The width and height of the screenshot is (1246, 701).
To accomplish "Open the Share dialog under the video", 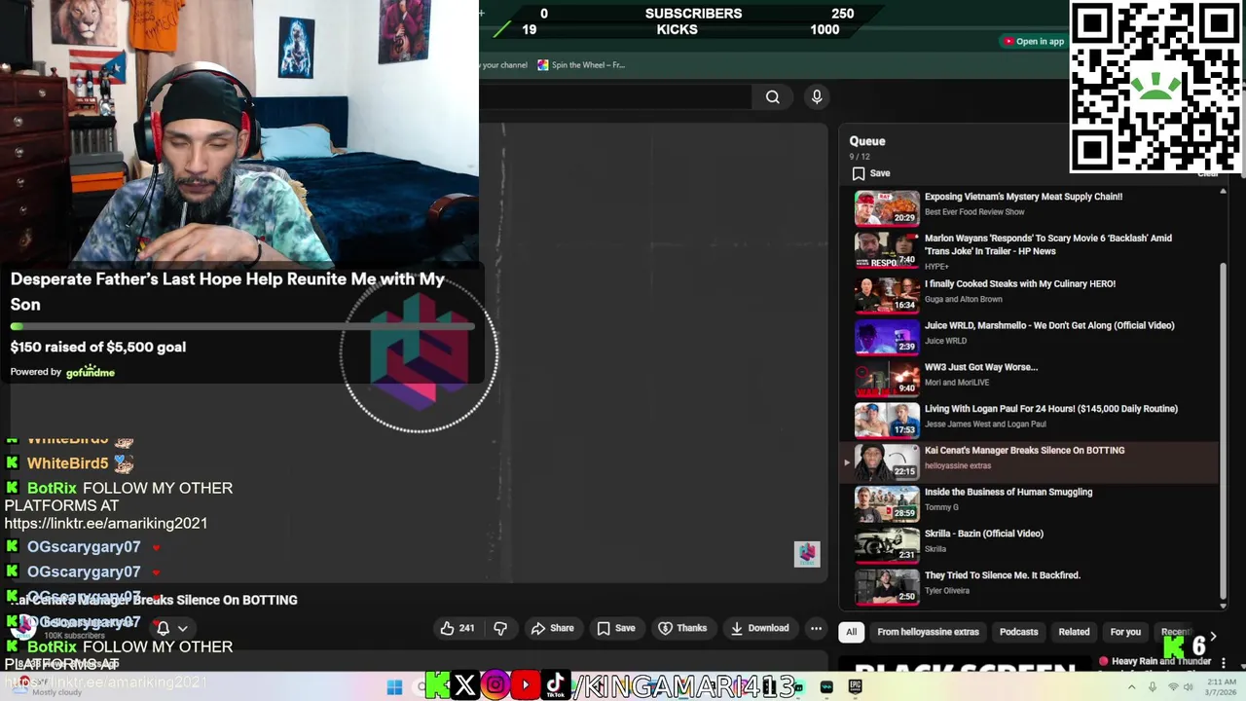I will (552, 628).
